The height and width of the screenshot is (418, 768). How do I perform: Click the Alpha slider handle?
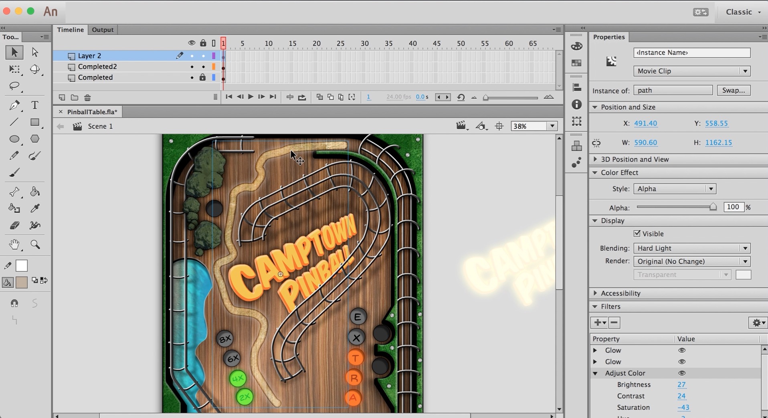[713, 207]
